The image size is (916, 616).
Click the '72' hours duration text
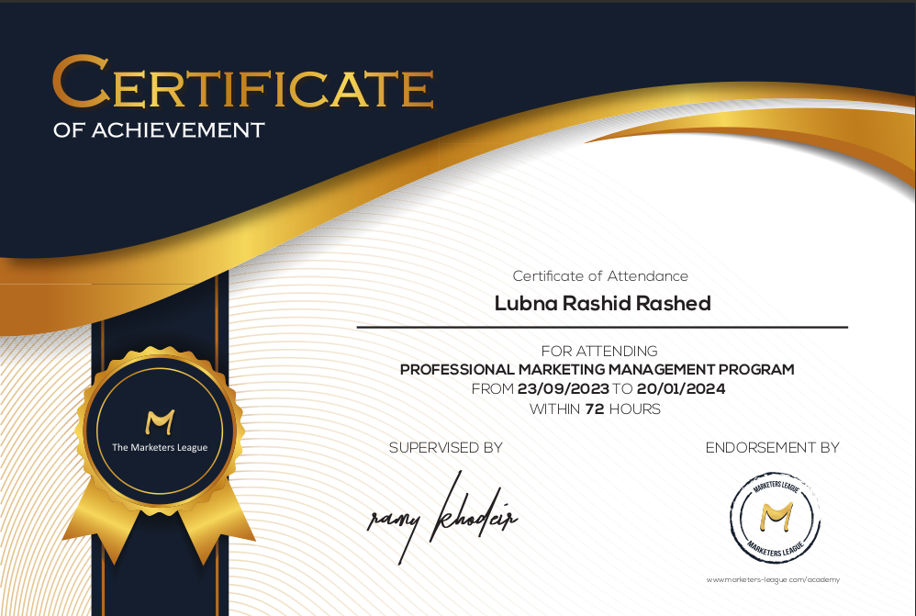(594, 409)
